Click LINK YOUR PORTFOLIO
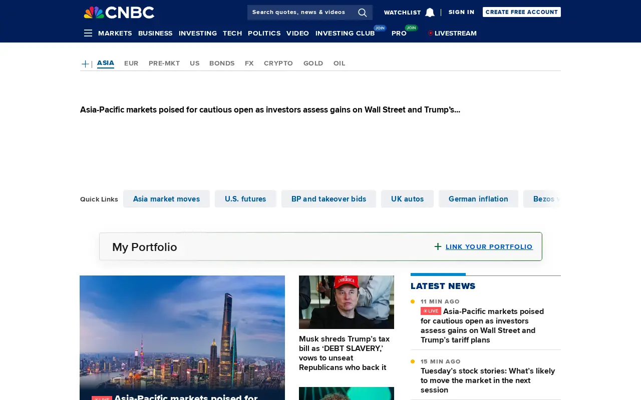This screenshot has width=641, height=400. pos(489,246)
